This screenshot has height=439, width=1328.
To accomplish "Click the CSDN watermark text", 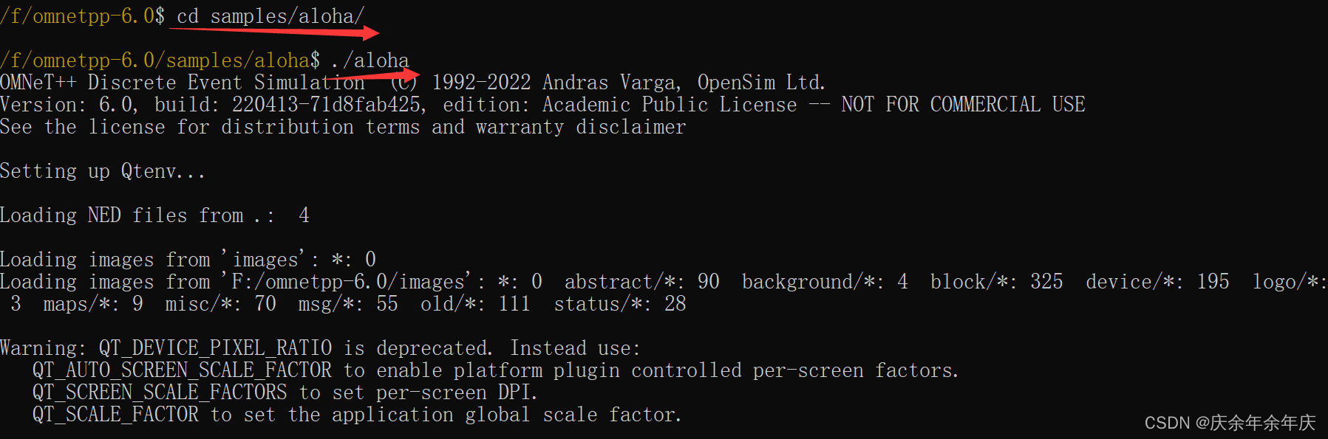I will pos(1230,423).
